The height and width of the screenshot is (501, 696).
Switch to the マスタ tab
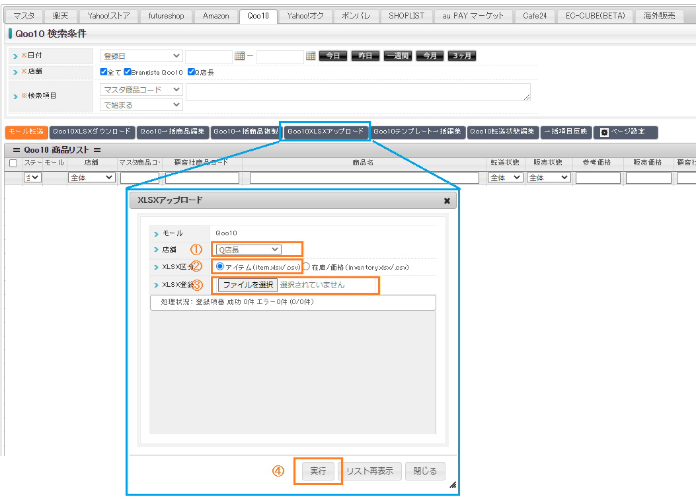point(24,16)
